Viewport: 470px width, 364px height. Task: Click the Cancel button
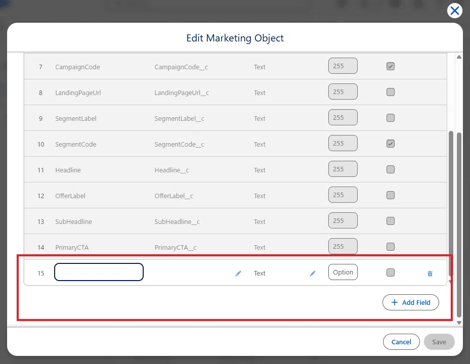(401, 342)
